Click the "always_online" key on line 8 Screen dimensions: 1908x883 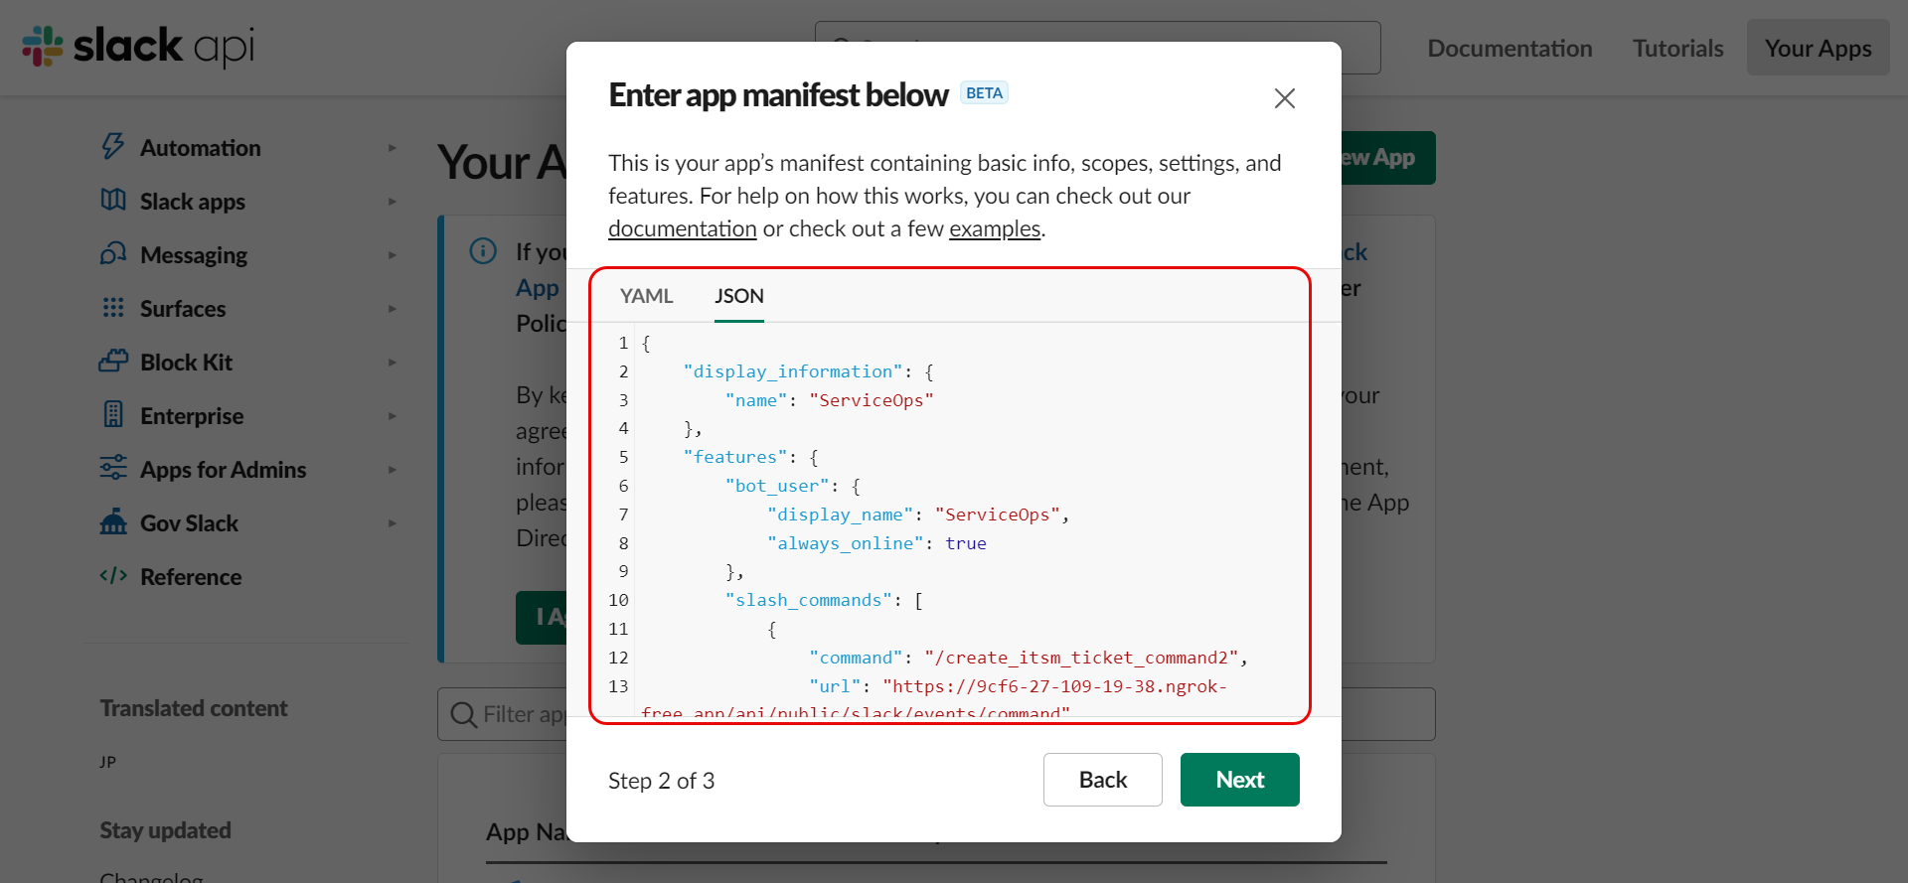point(845,543)
